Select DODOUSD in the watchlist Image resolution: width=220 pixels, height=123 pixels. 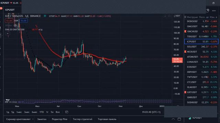201,21
